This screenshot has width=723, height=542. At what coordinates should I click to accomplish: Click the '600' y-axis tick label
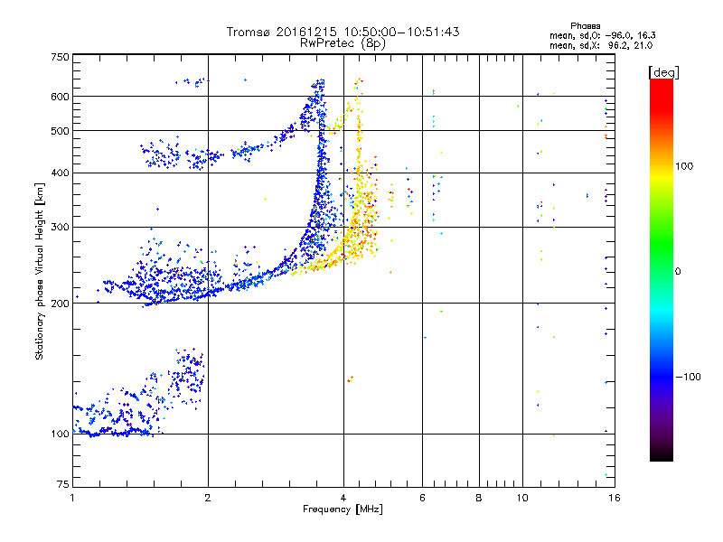pos(61,97)
